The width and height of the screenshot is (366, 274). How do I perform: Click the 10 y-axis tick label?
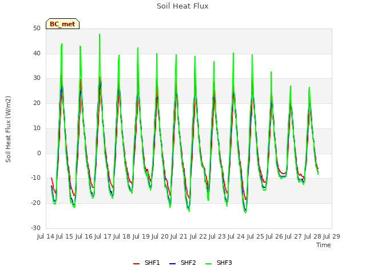37,128
